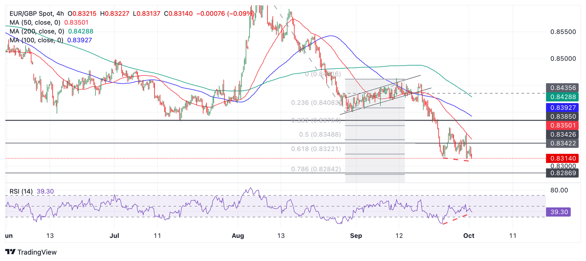586x261 pixels.
Task: Click the TradingView logo
Action: (x=31, y=252)
